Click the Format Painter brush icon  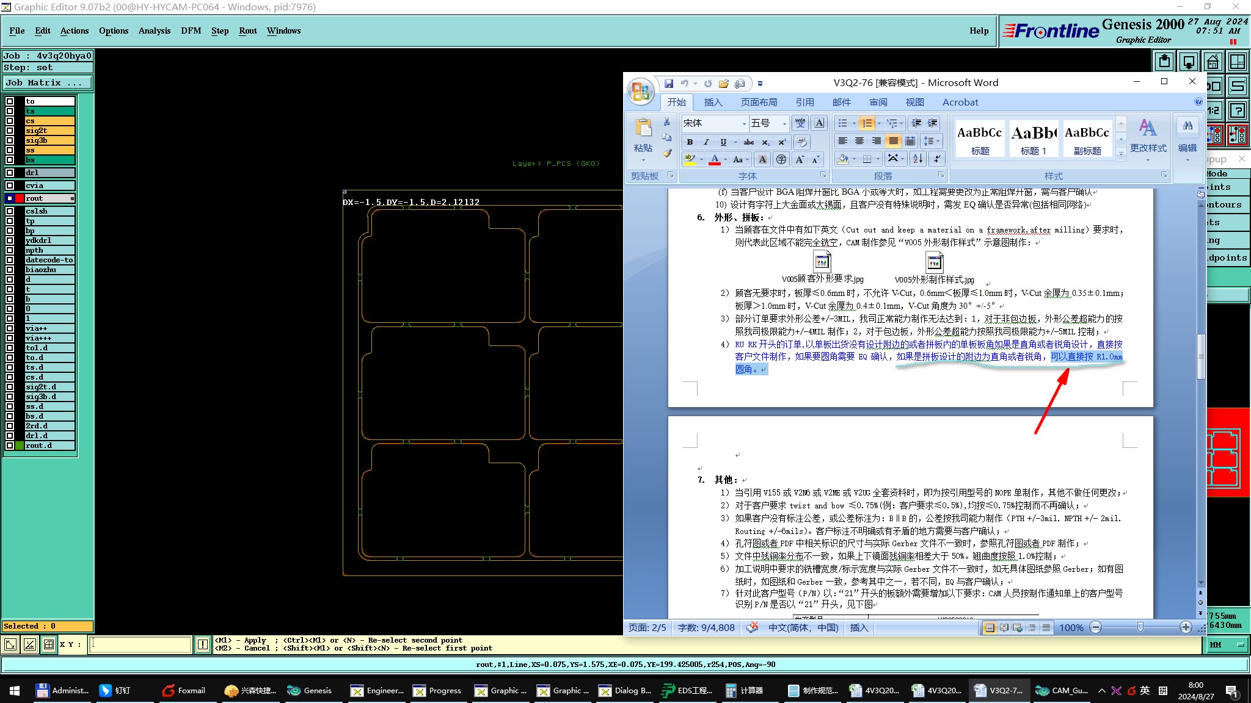[x=667, y=154]
